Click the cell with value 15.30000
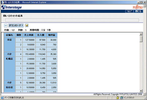The image size is (147, 100). tap(29, 64)
